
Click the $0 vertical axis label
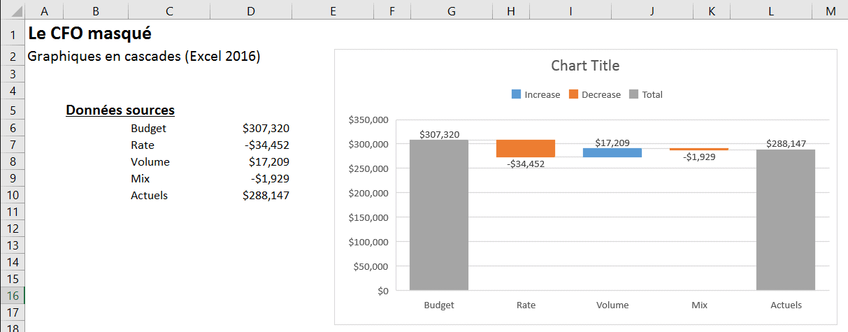coord(382,291)
